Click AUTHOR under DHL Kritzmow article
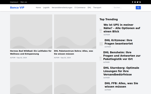 108,47
